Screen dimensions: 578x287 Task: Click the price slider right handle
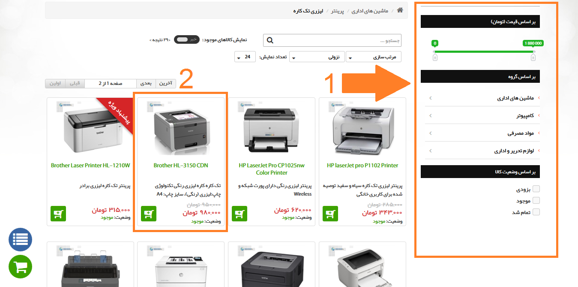click(x=533, y=57)
